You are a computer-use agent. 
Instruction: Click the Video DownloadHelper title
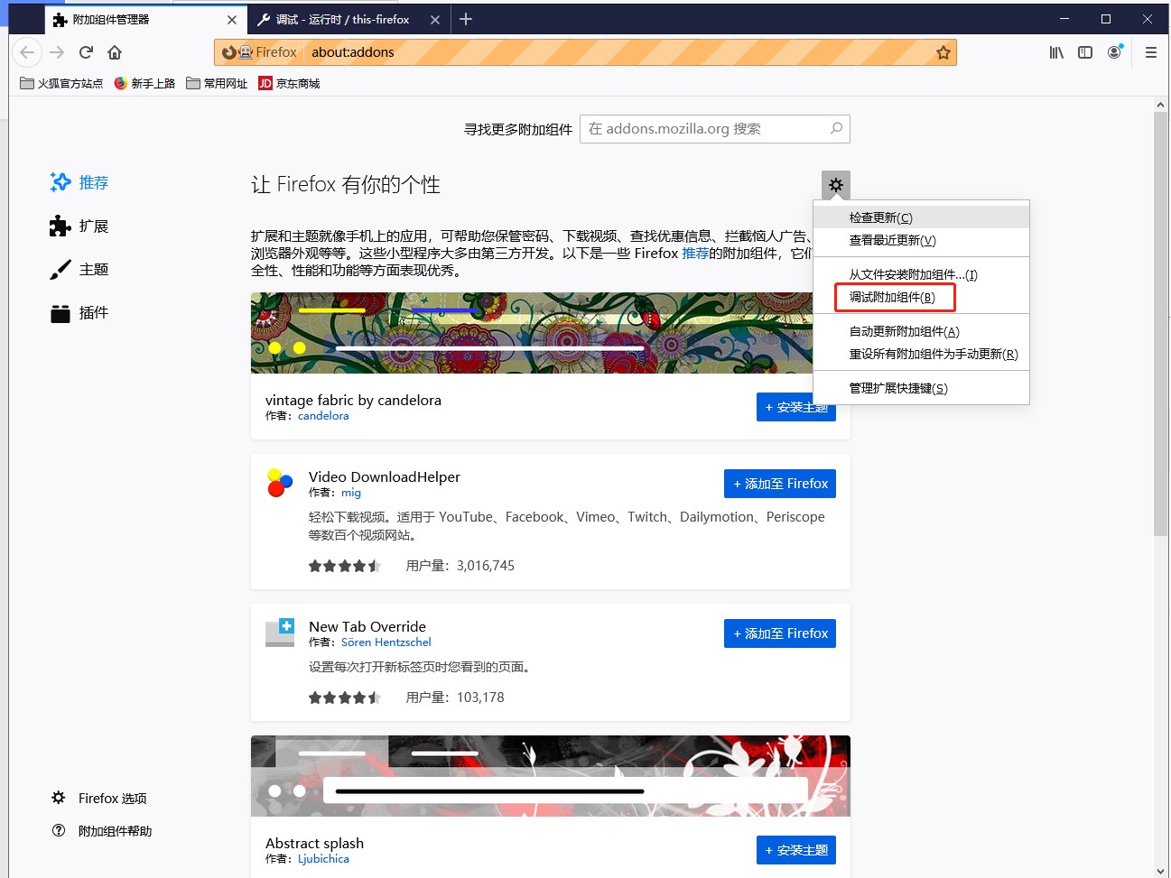pyautogui.click(x=385, y=476)
